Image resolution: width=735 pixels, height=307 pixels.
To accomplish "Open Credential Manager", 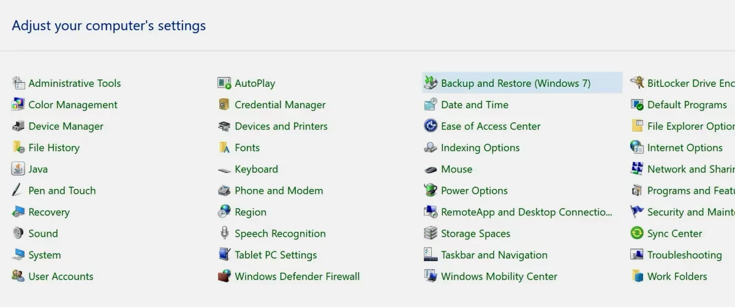I will pyautogui.click(x=280, y=105).
